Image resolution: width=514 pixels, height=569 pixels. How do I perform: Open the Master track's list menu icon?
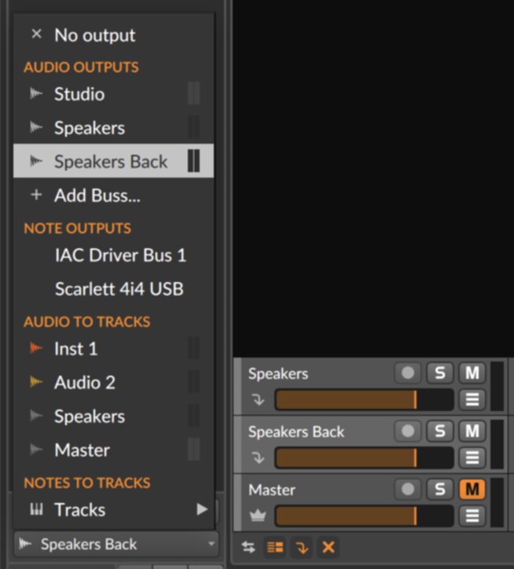pyautogui.click(x=472, y=516)
